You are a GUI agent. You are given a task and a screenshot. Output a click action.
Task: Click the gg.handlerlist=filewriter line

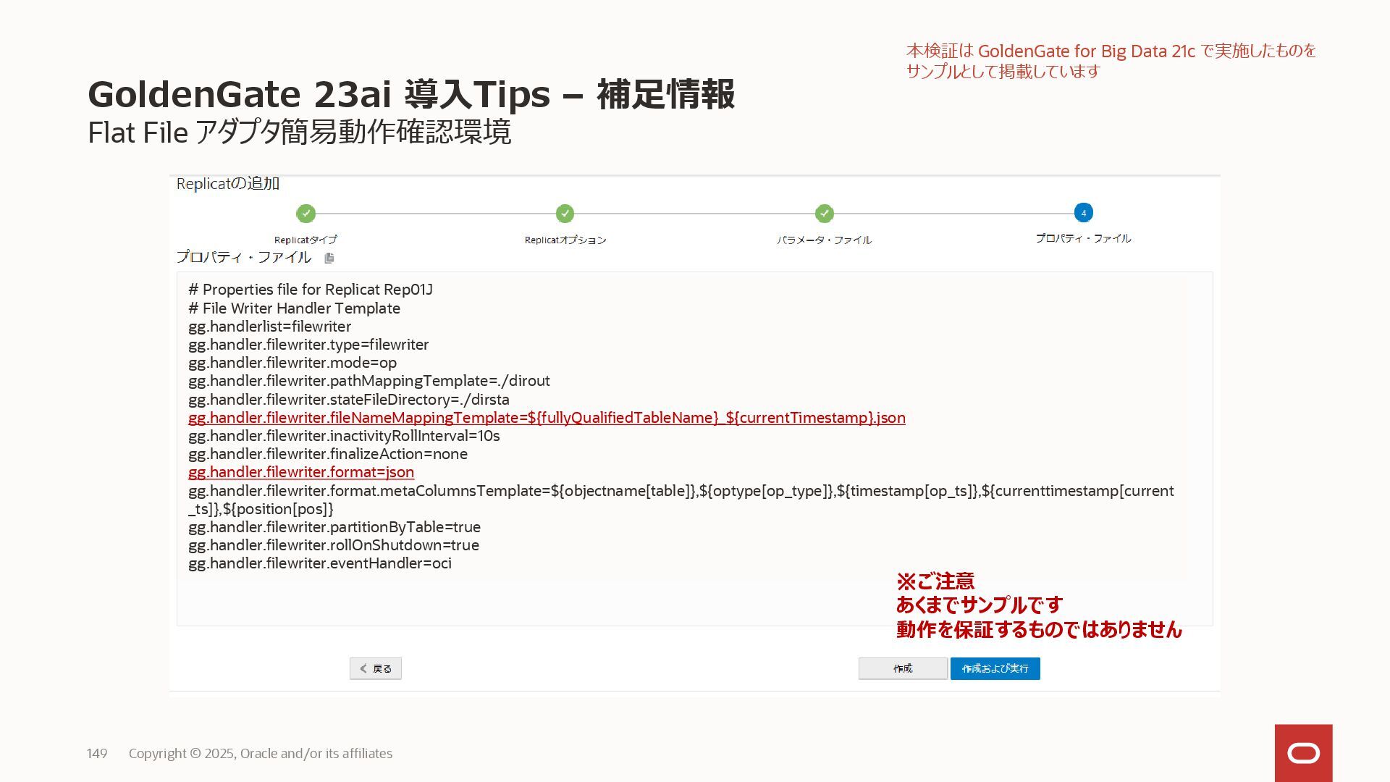(269, 327)
